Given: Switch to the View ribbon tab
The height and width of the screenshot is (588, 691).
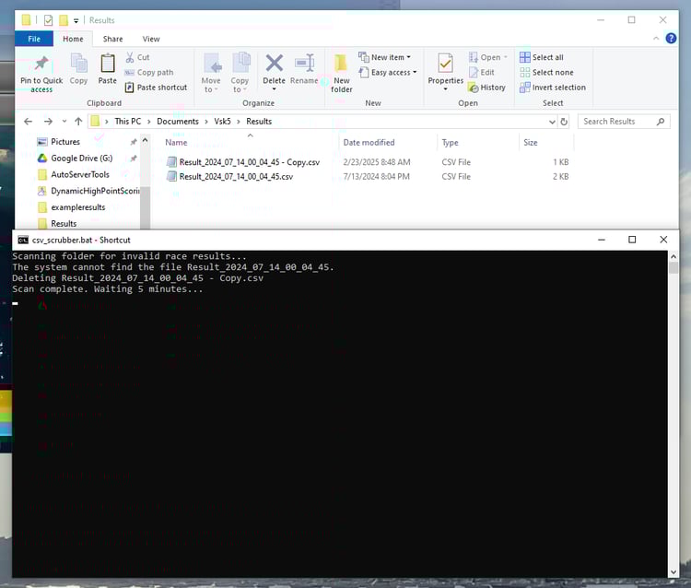Looking at the screenshot, I should (x=151, y=39).
